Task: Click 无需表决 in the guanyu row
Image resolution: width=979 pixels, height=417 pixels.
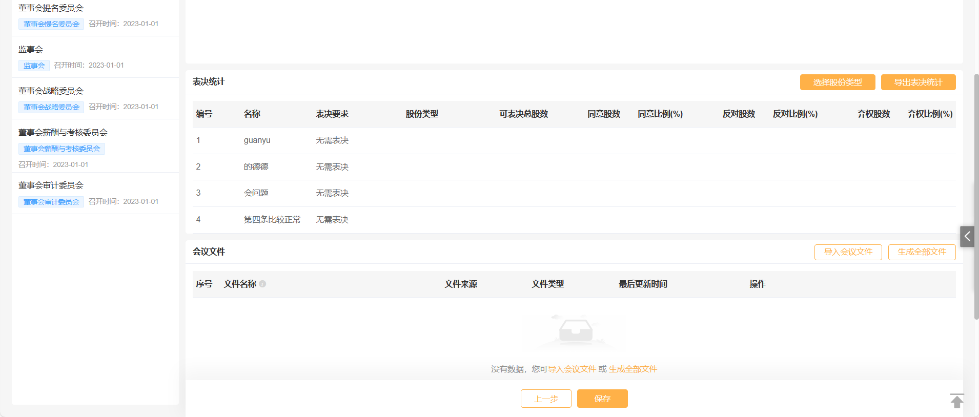Action: click(x=332, y=140)
